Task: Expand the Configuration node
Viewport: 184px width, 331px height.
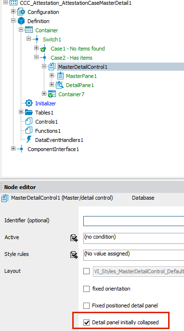Action: pyautogui.click(x=13, y=12)
